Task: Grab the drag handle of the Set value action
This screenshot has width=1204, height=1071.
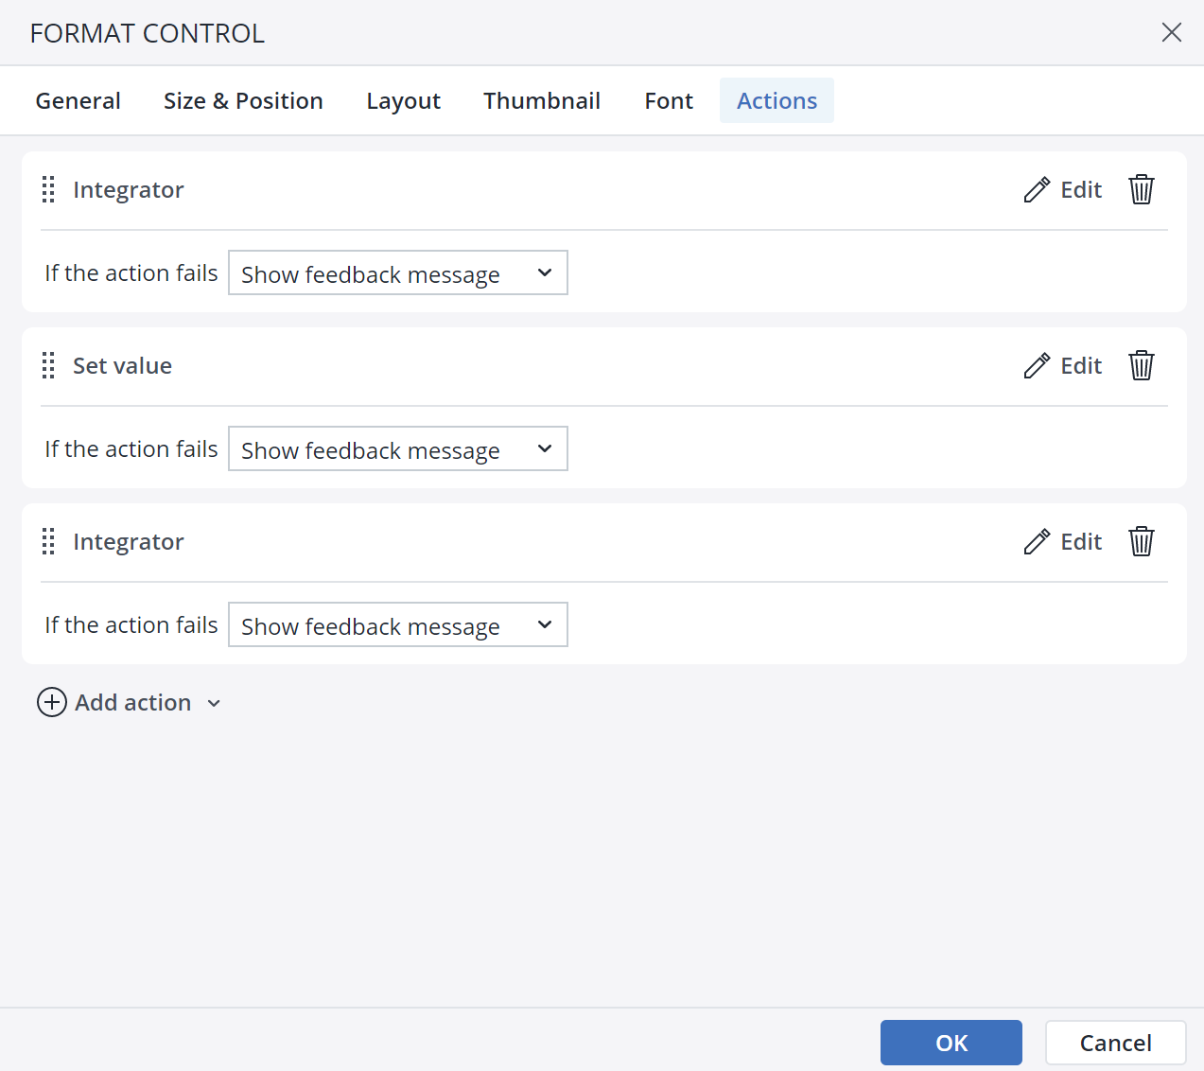Action: tap(48, 365)
